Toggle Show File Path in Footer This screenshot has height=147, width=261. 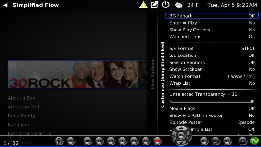click(212, 116)
